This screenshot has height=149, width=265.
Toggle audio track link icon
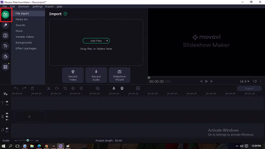click(x=7, y=131)
